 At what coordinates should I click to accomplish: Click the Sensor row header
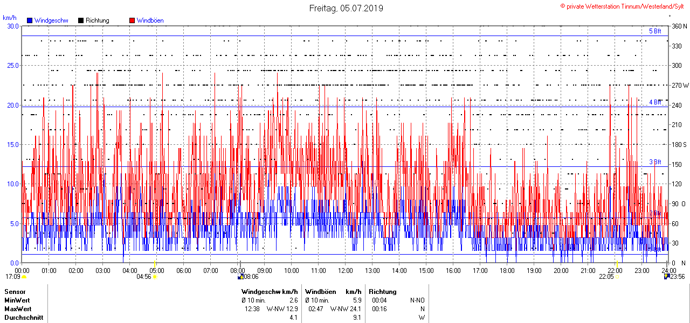(15, 291)
